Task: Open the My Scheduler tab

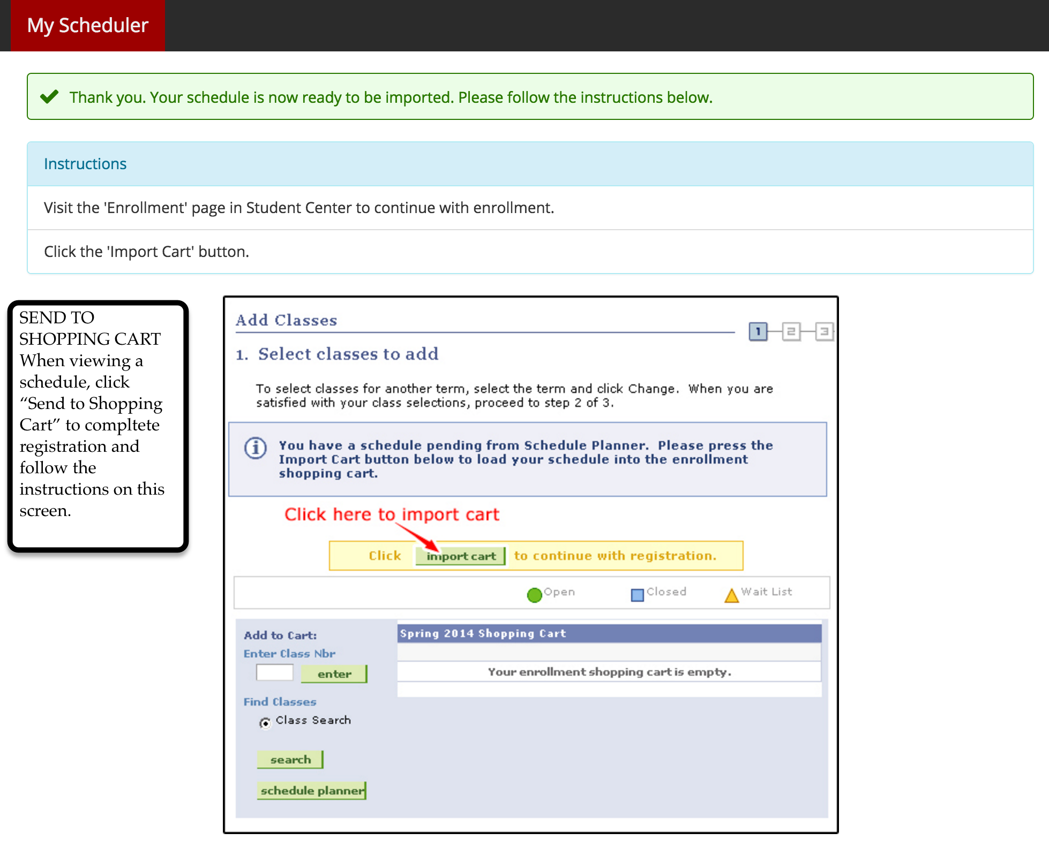Action: [x=88, y=26]
